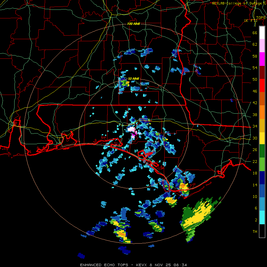
Task: Click the 46 value on the scale
Action: (255, 91)
